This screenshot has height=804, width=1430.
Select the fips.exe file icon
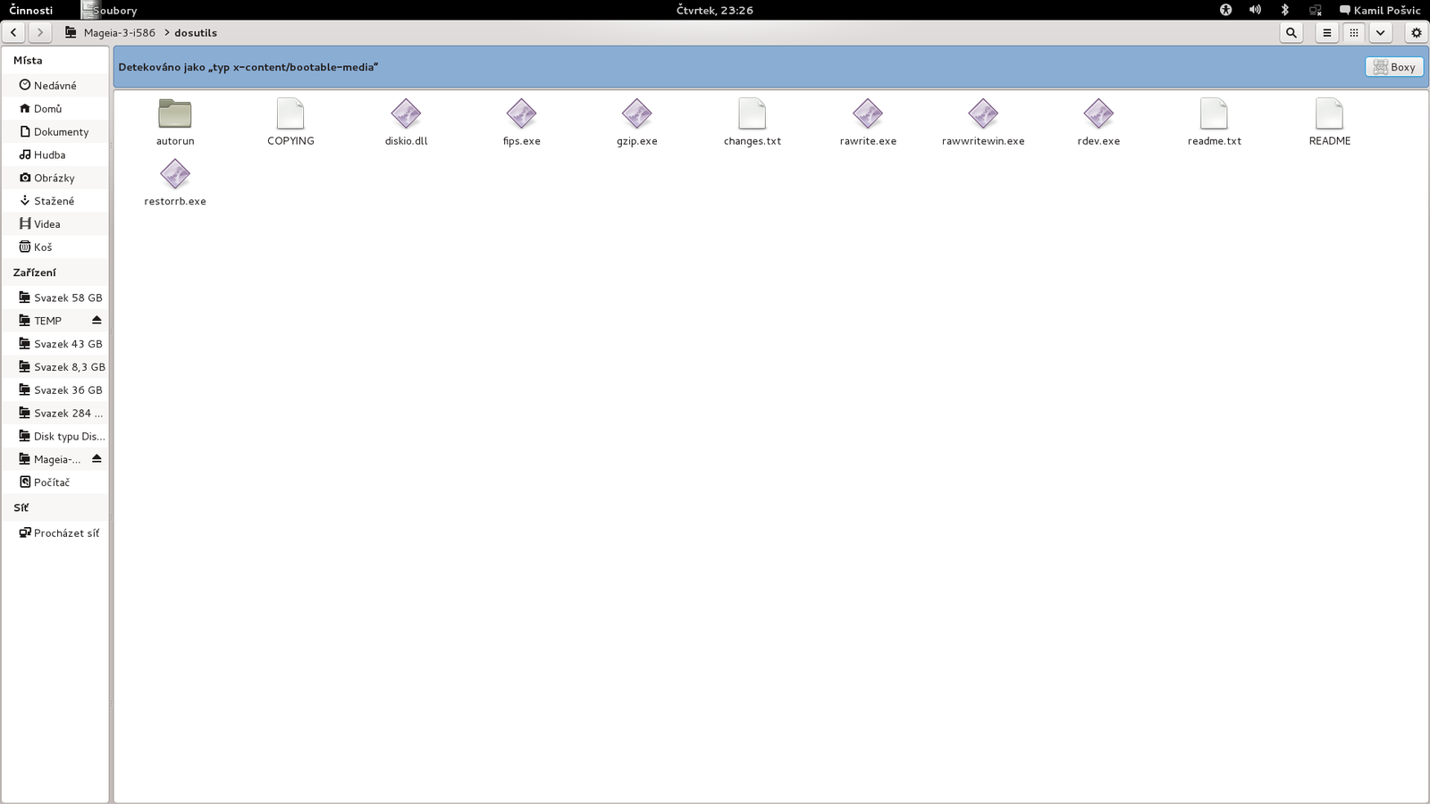coord(521,113)
